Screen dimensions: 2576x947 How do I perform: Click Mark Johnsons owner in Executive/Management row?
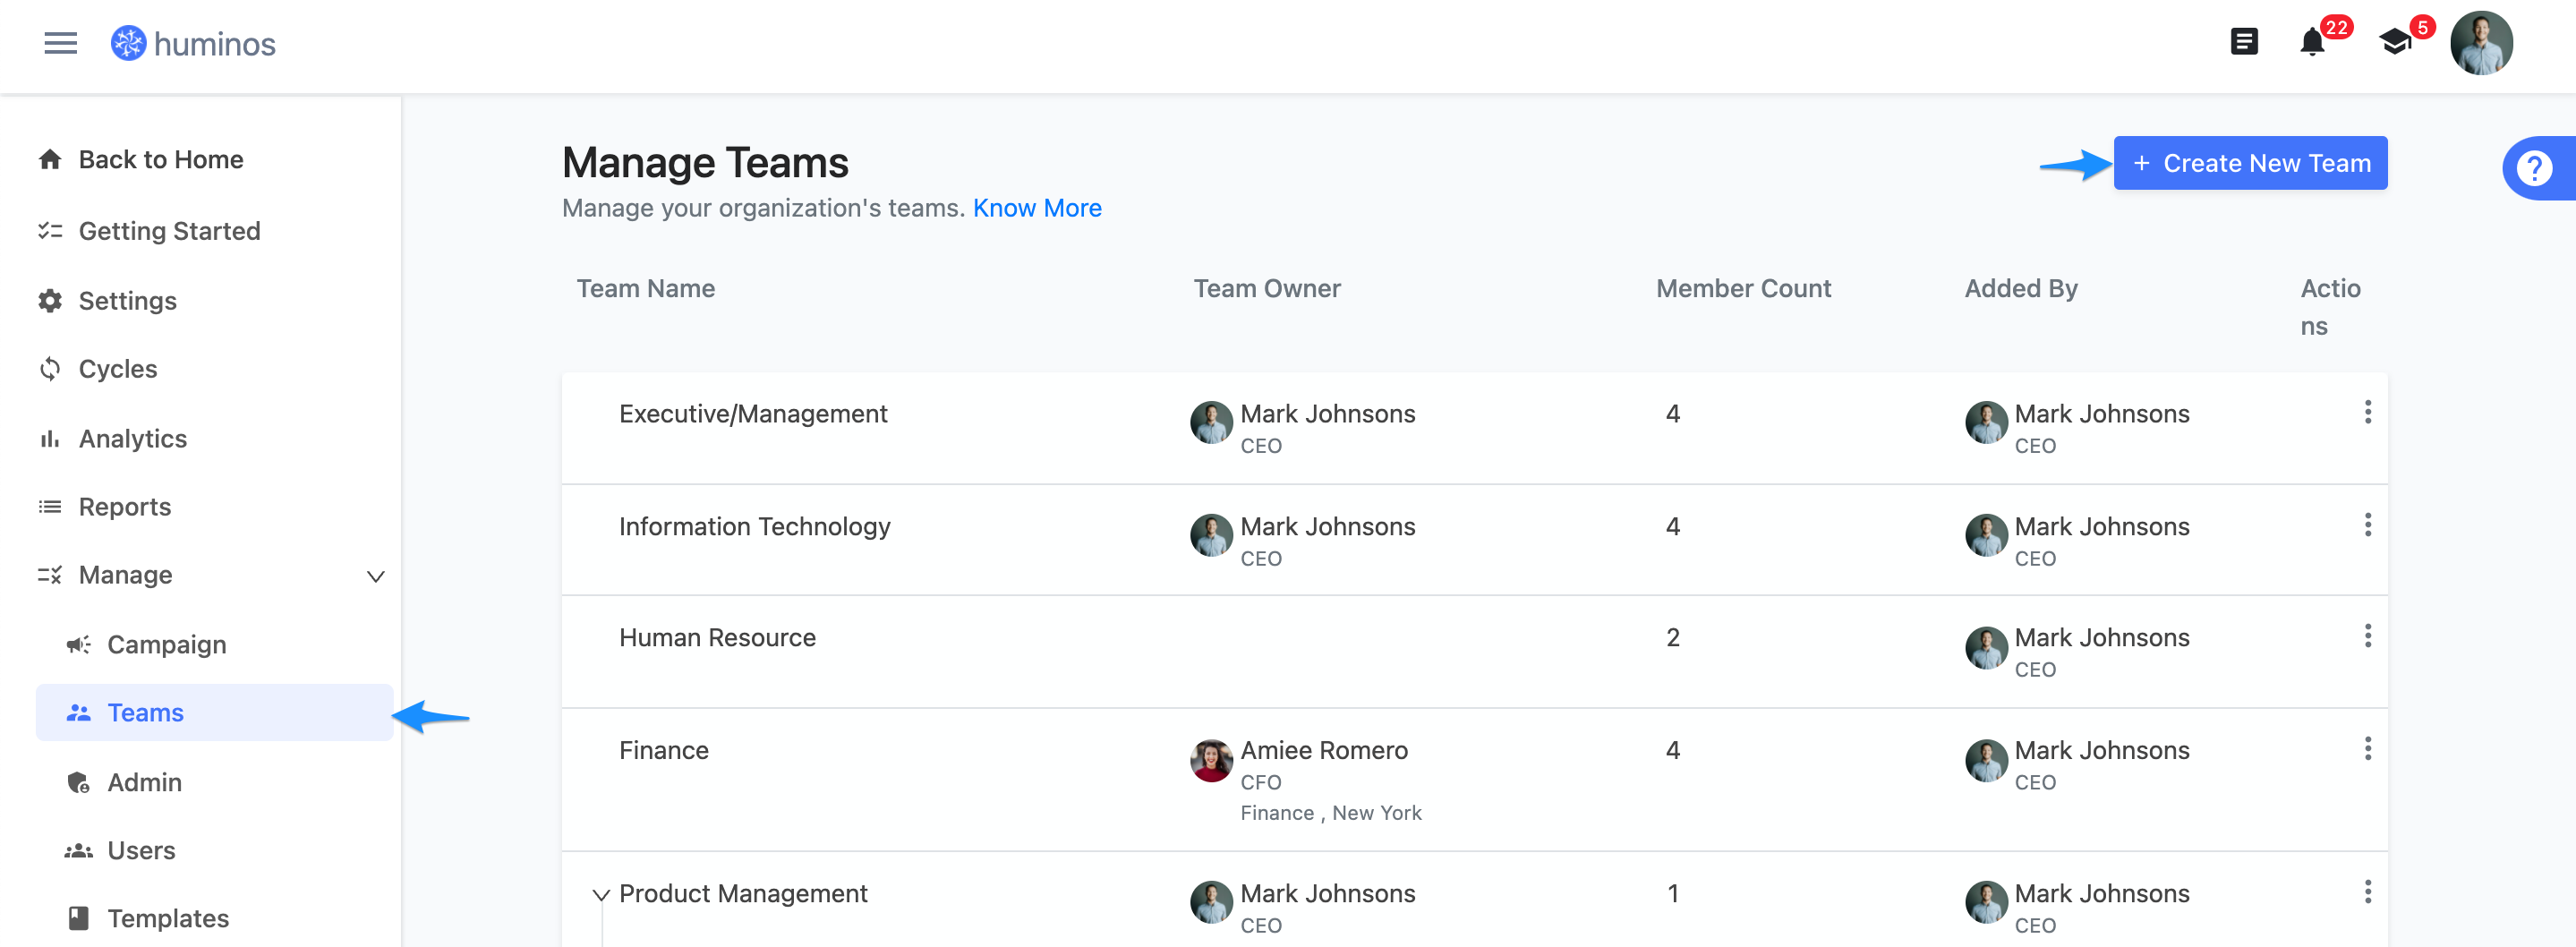(x=1328, y=414)
